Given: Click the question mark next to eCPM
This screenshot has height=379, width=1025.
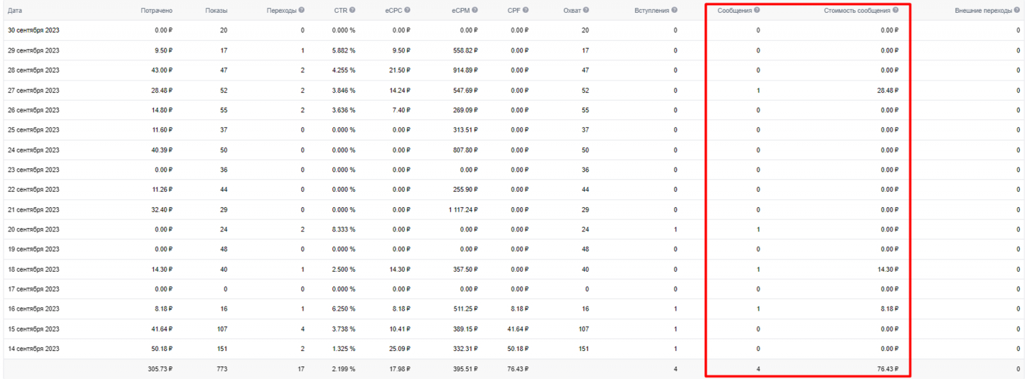Looking at the screenshot, I should point(475,10).
